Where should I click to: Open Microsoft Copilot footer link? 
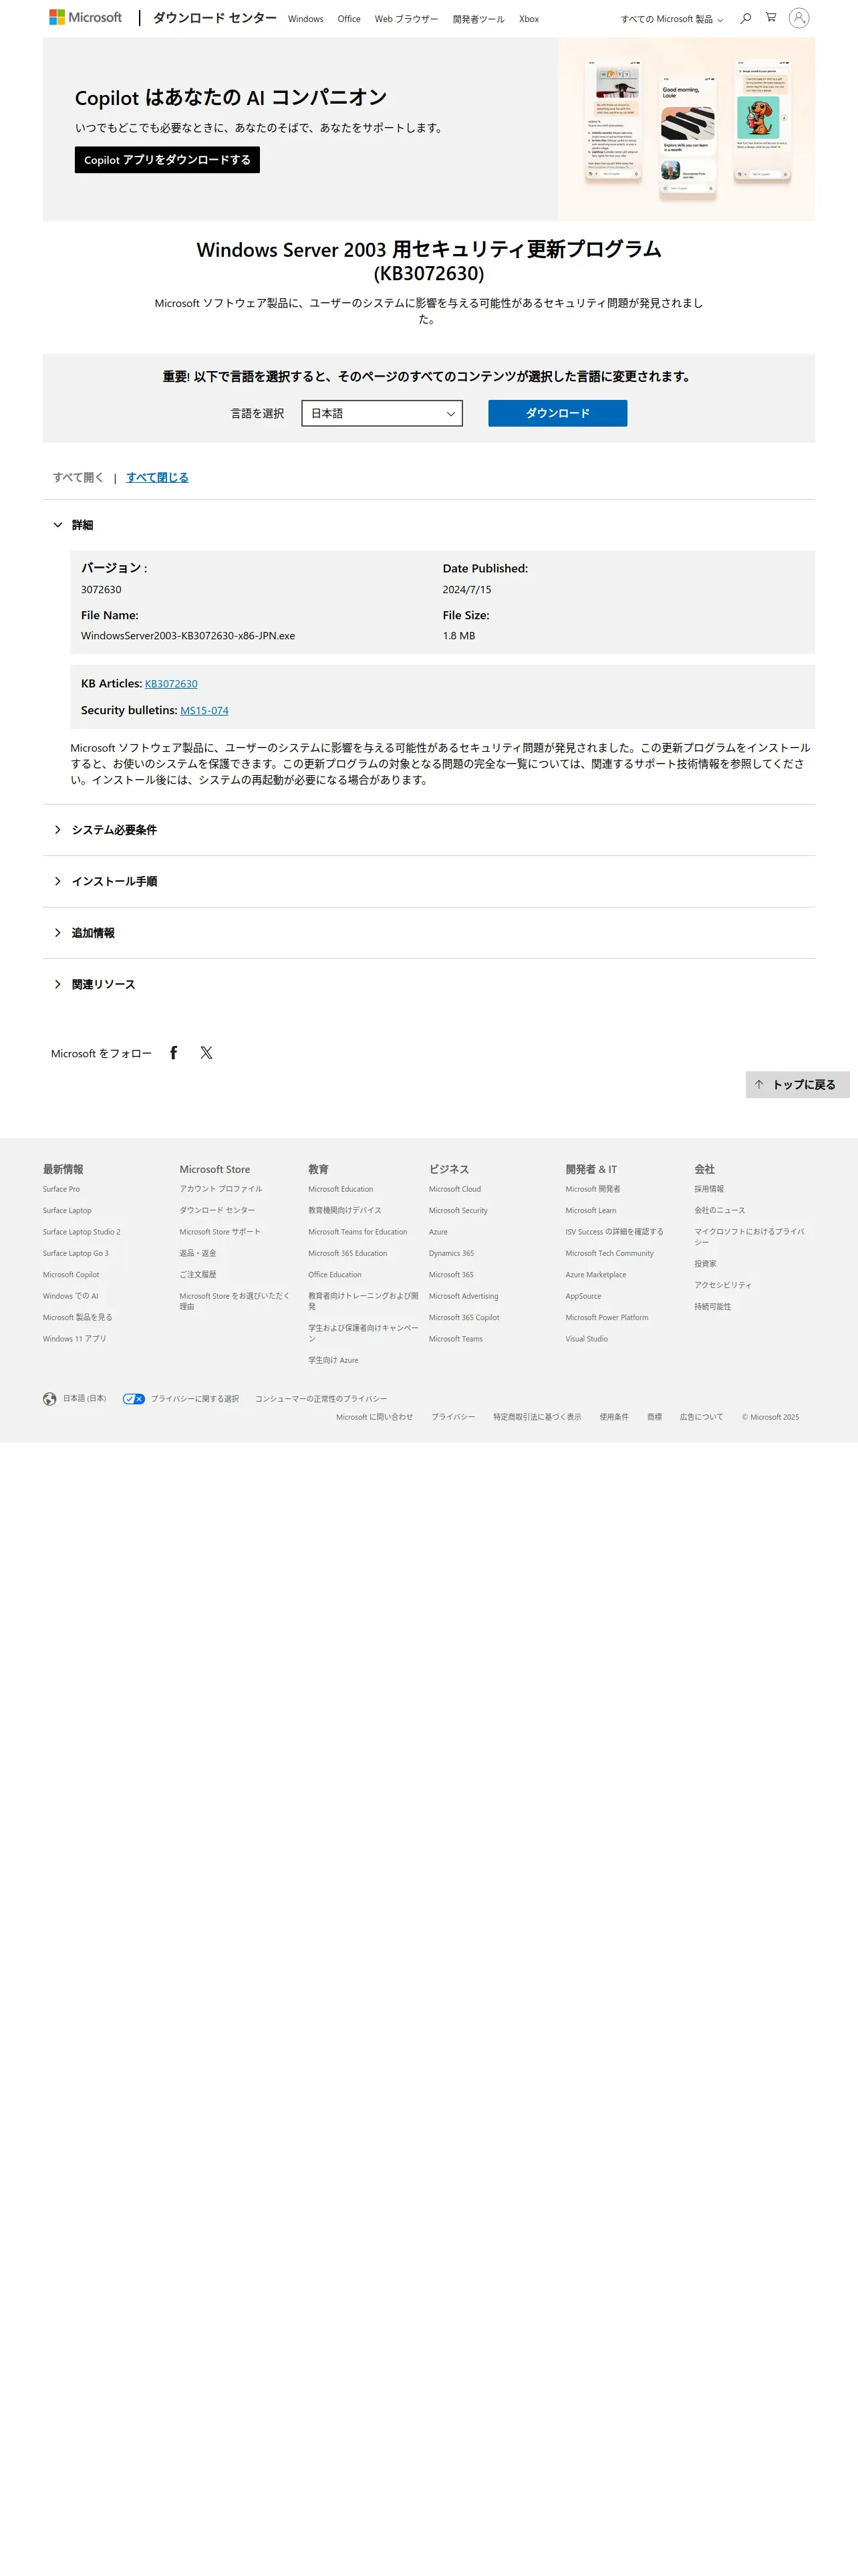pyautogui.click(x=71, y=1275)
